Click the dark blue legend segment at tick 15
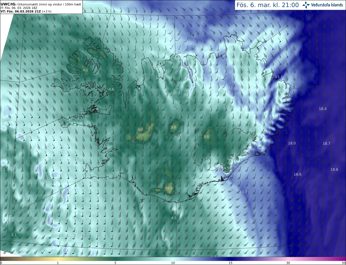 point(231,259)
